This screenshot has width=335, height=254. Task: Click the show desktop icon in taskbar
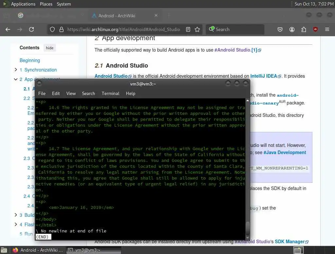click(x=4, y=250)
